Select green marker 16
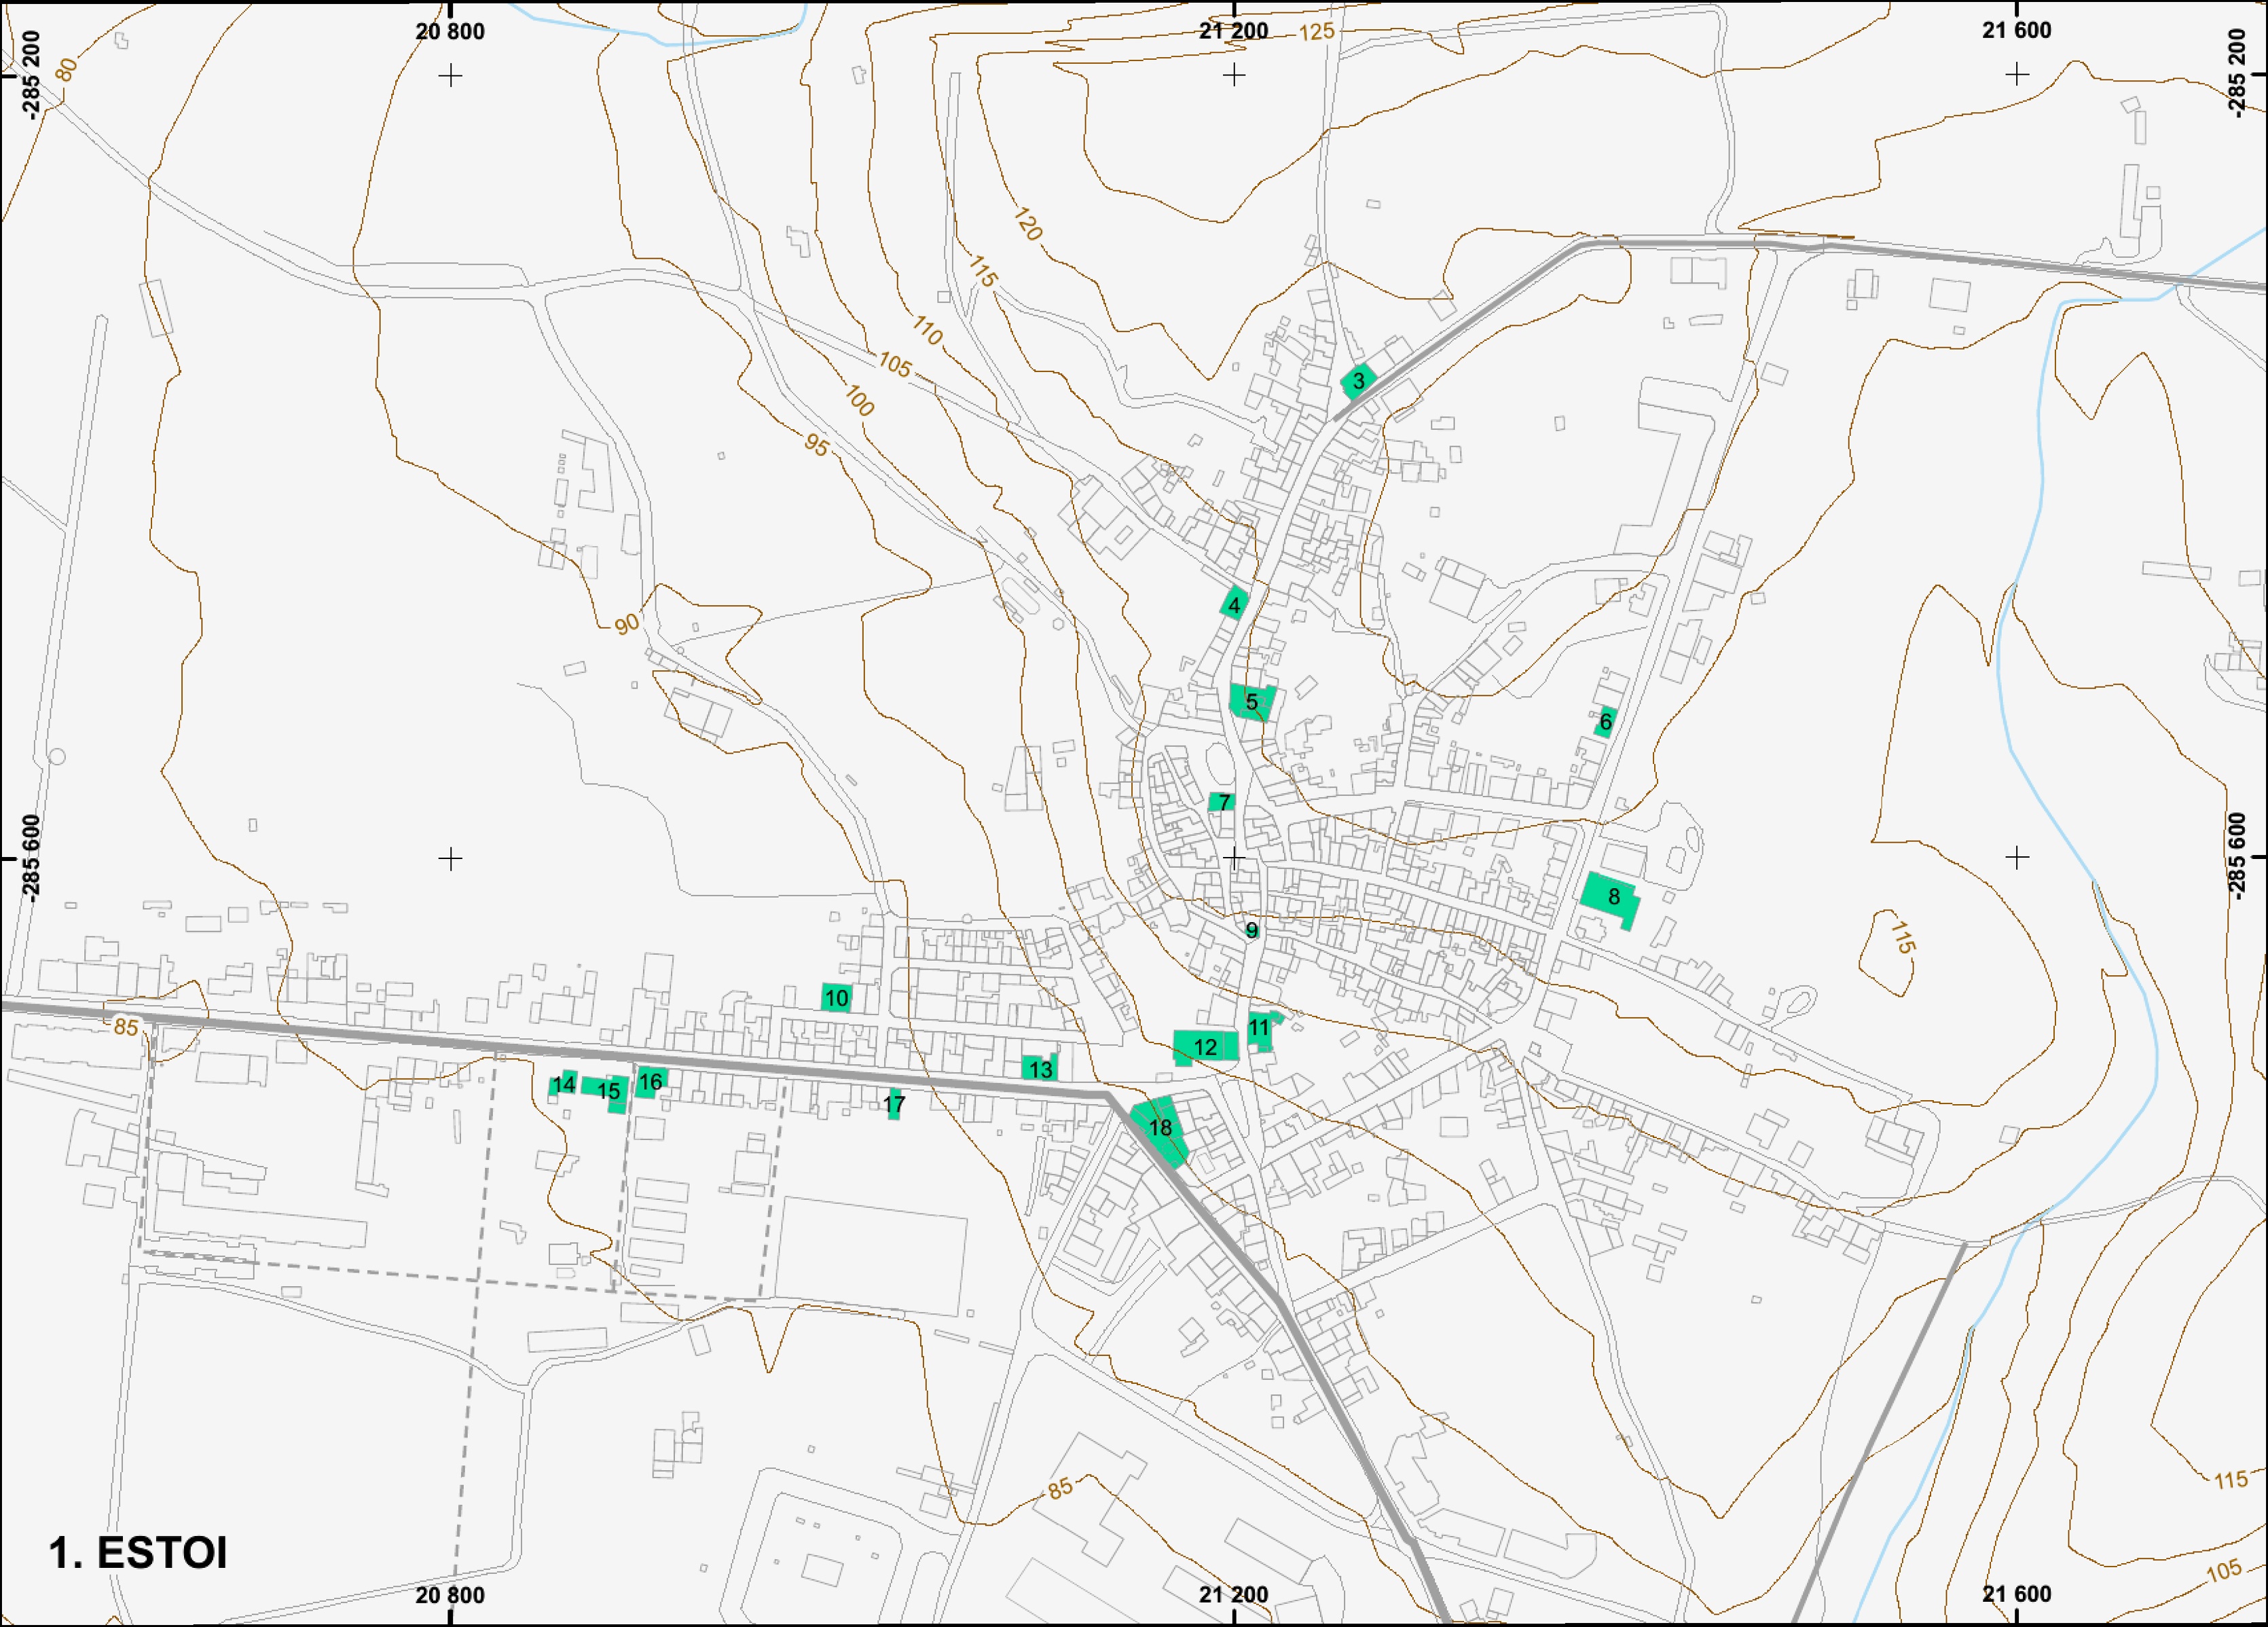 pos(650,1081)
